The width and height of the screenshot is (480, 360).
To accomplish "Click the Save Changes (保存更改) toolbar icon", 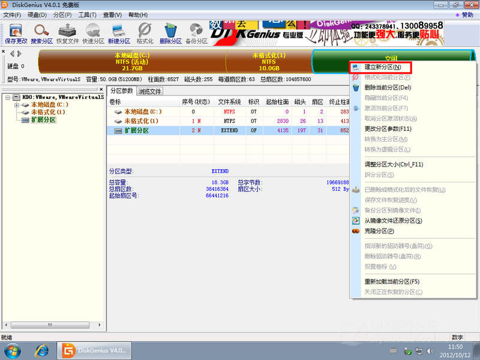I will click(16, 33).
